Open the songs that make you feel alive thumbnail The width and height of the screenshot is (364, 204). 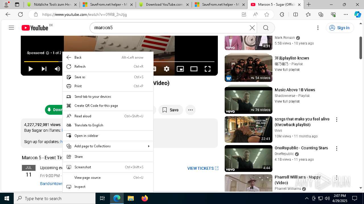pos(249,129)
